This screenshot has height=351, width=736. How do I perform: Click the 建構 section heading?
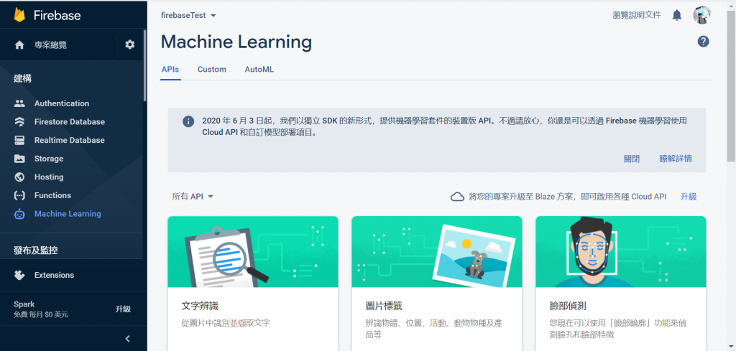(x=22, y=79)
